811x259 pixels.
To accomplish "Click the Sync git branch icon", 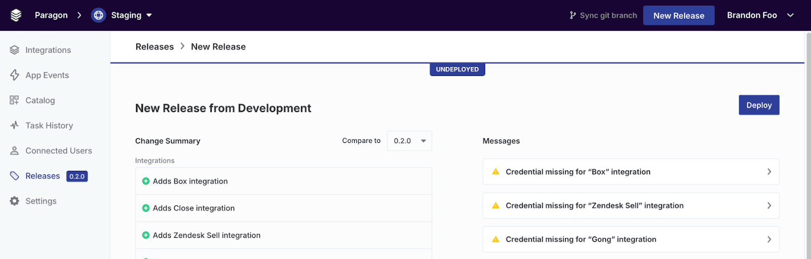I will (x=573, y=15).
